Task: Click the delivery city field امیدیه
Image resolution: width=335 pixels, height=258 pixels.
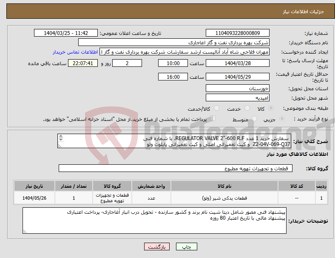Action: pyautogui.click(x=237, y=97)
